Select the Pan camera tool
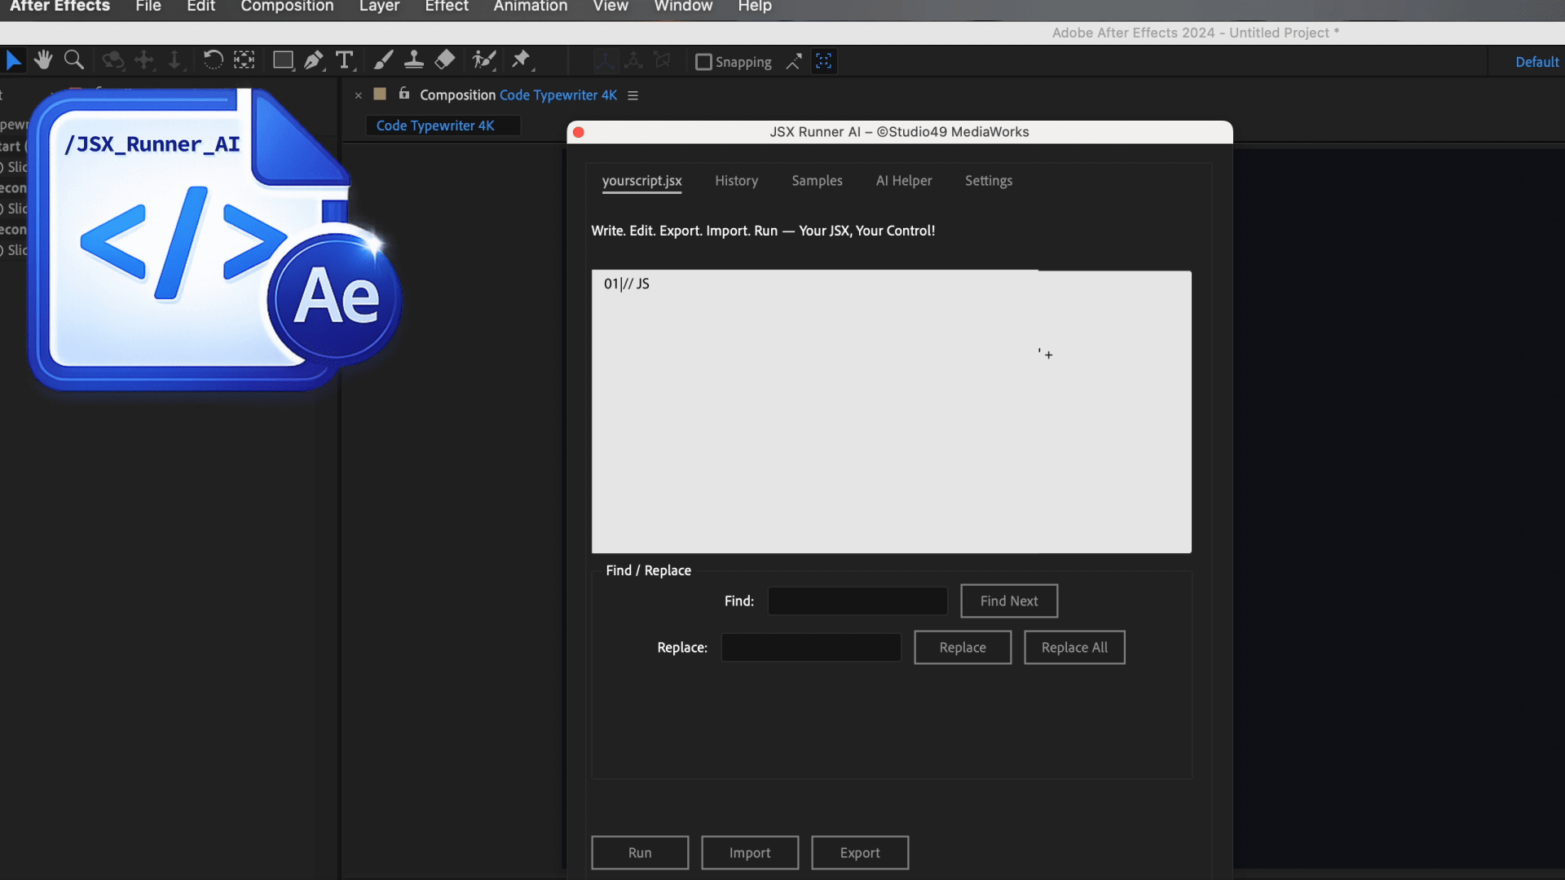 (x=144, y=60)
